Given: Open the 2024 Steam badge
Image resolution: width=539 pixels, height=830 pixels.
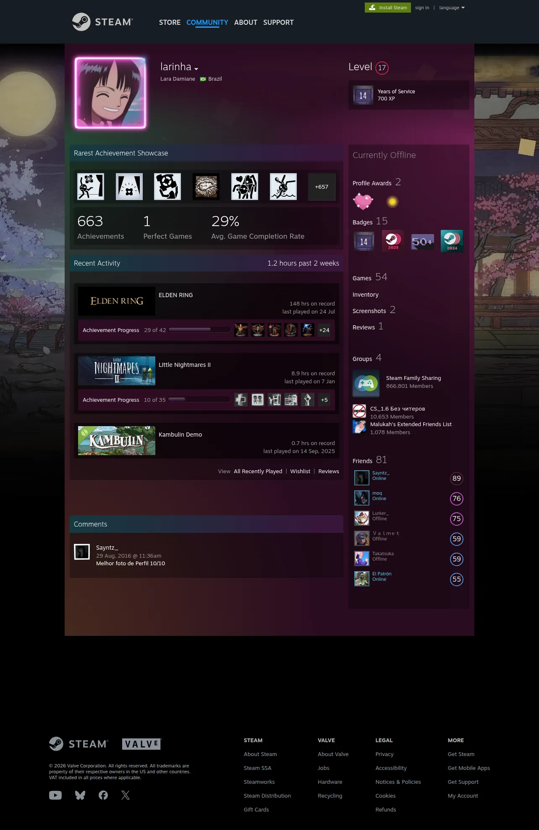Looking at the screenshot, I should click(452, 241).
